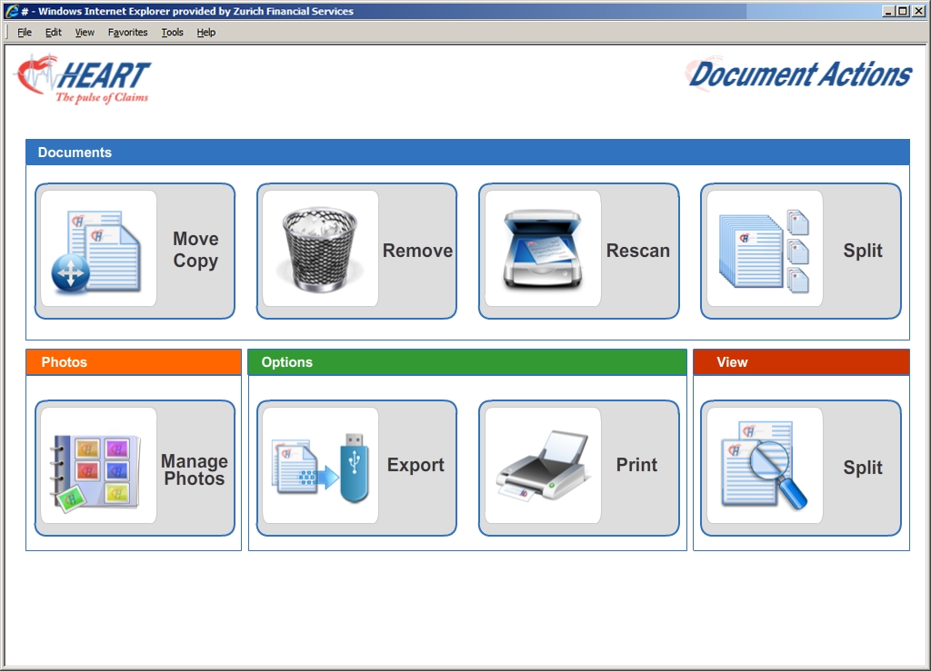Maximize the Internet Explorer window
The image size is (931, 671).
pos(903,11)
